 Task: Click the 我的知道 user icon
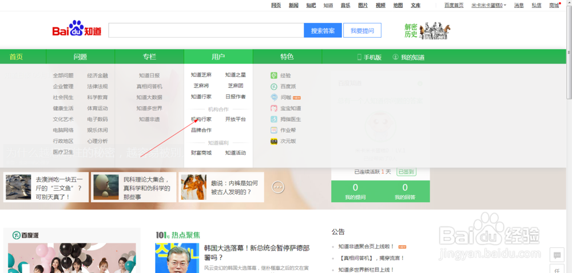pos(395,57)
